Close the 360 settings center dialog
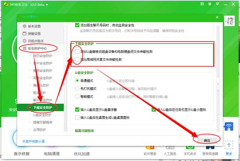 (217, 17)
